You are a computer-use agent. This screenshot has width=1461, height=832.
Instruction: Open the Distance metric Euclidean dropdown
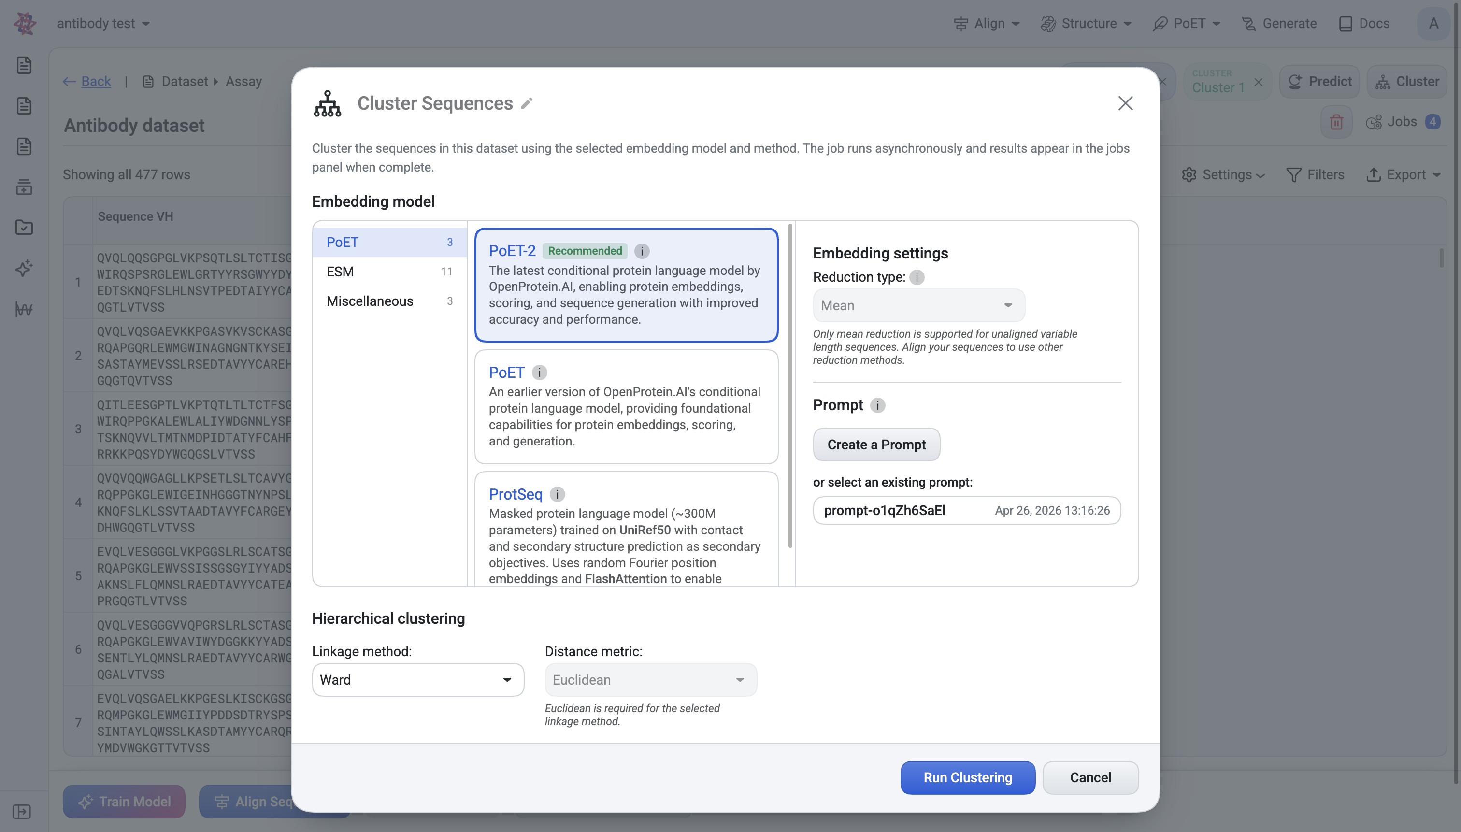pos(651,680)
